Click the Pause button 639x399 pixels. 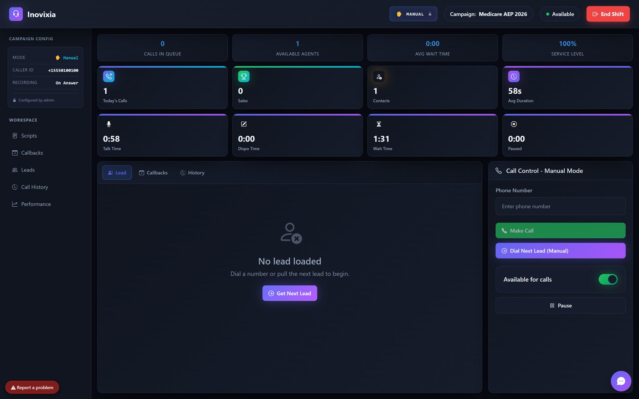click(560, 306)
